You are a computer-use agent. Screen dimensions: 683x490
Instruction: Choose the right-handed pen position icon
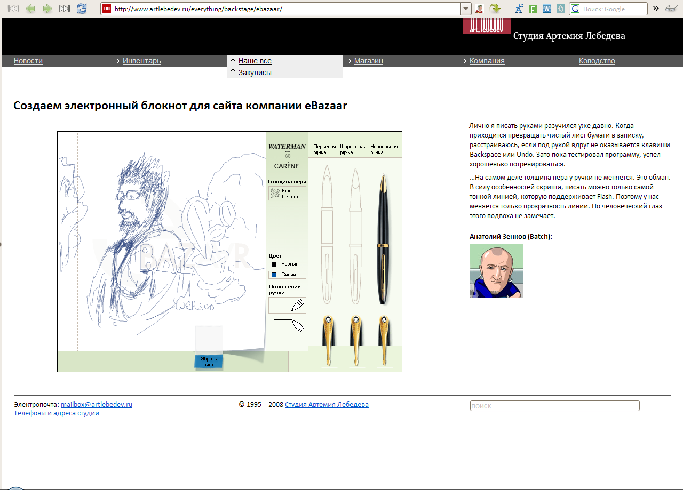coord(287,305)
